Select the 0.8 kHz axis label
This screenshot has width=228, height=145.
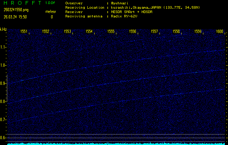[x=4, y=101]
